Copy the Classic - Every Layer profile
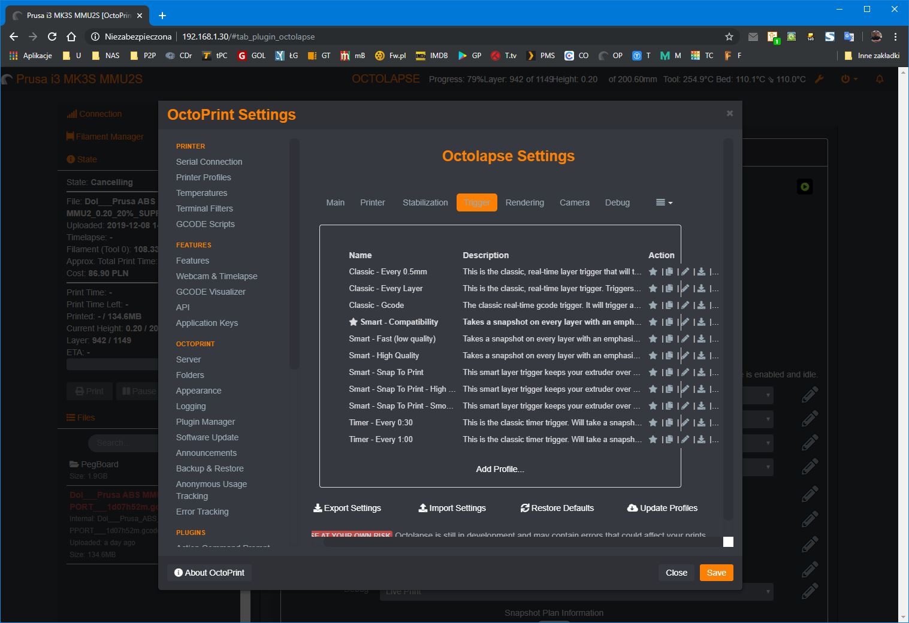This screenshot has width=909, height=623. (x=669, y=288)
